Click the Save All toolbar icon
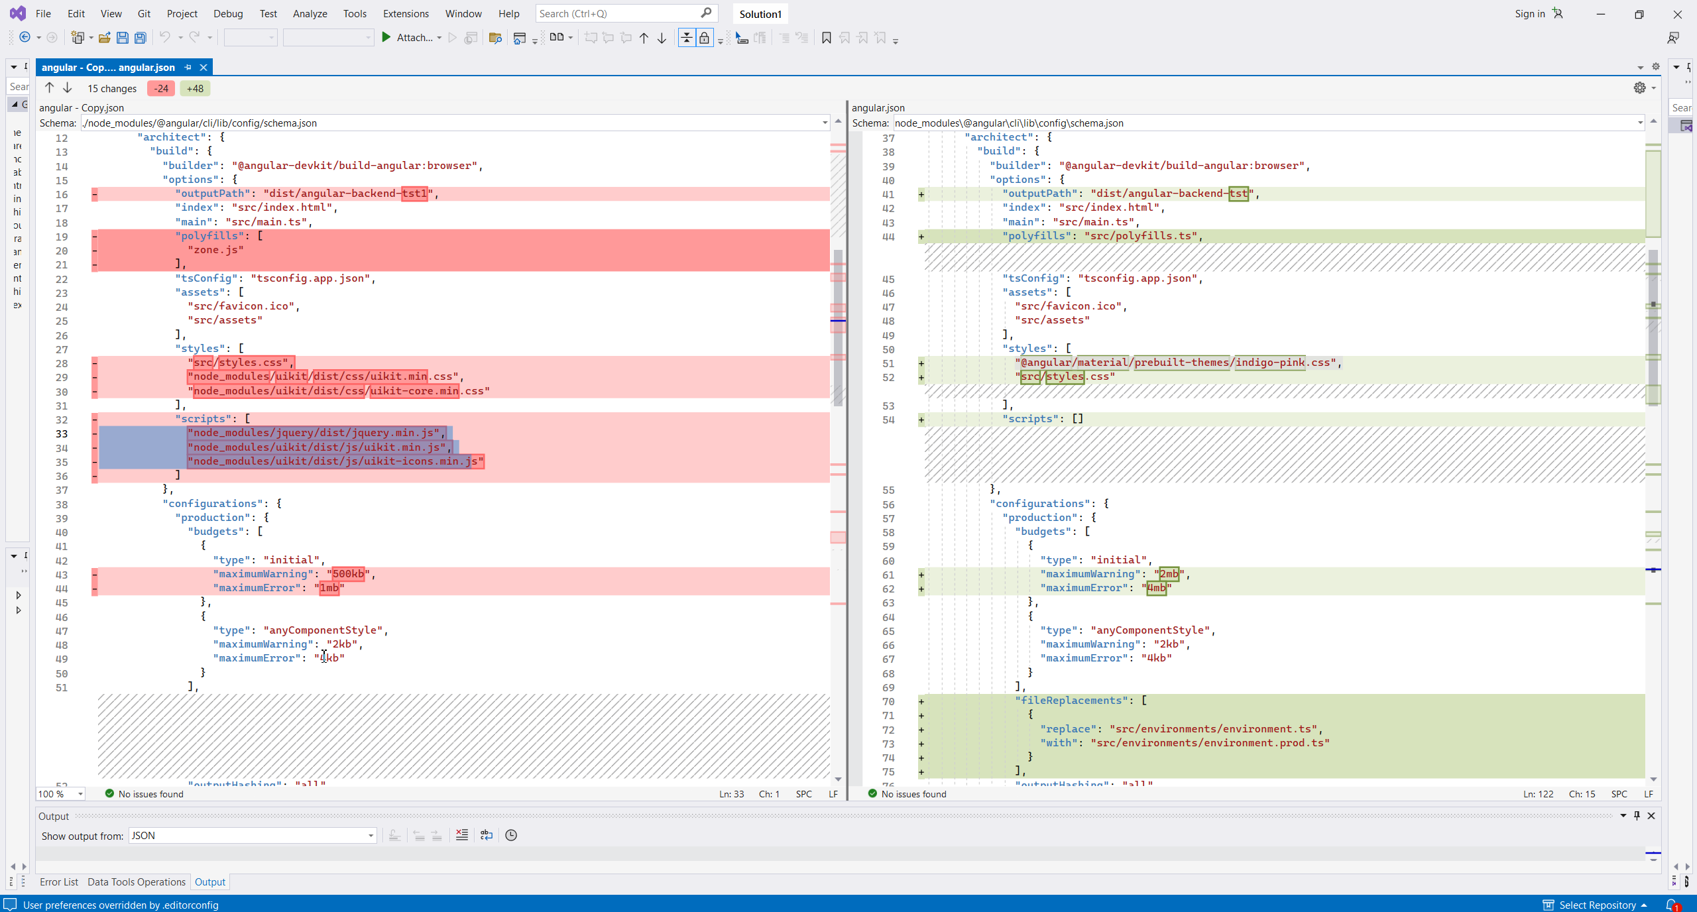 point(141,38)
